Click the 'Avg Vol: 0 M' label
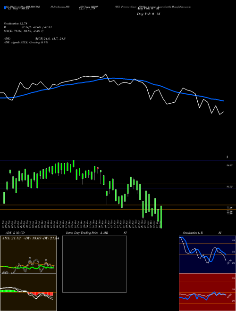This screenshot has width=236, height=311. coord(148,8)
